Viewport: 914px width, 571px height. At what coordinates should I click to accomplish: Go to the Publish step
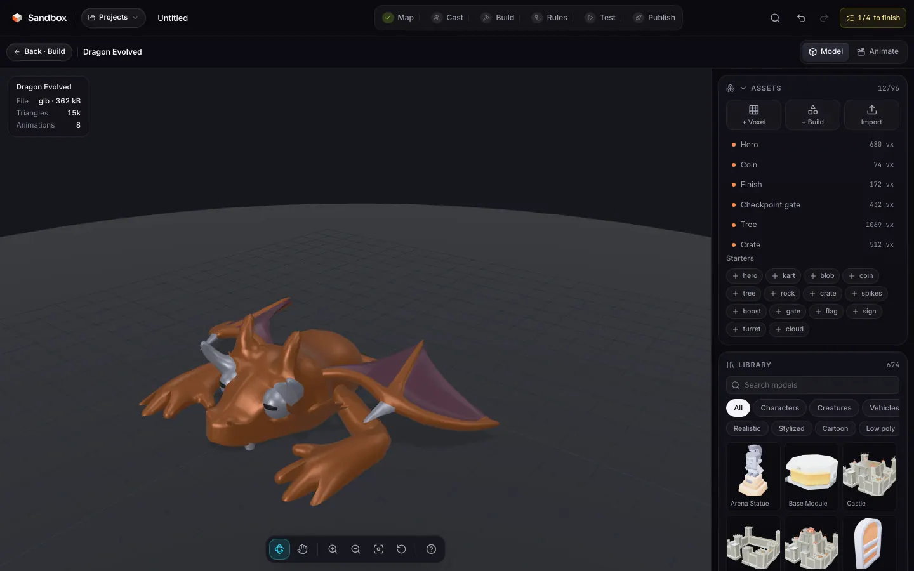point(654,18)
